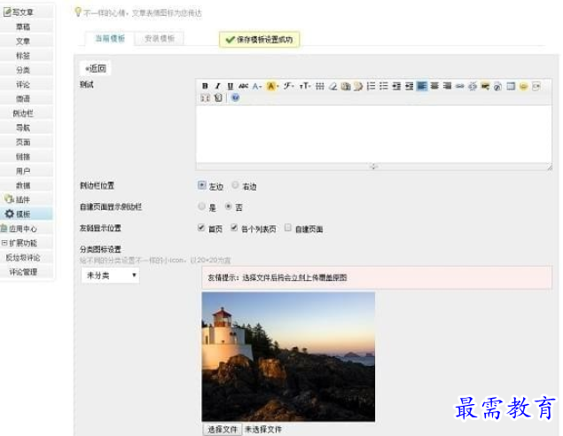563x436 pixels.
Task: Open the font family dropdown
Action: (x=288, y=86)
